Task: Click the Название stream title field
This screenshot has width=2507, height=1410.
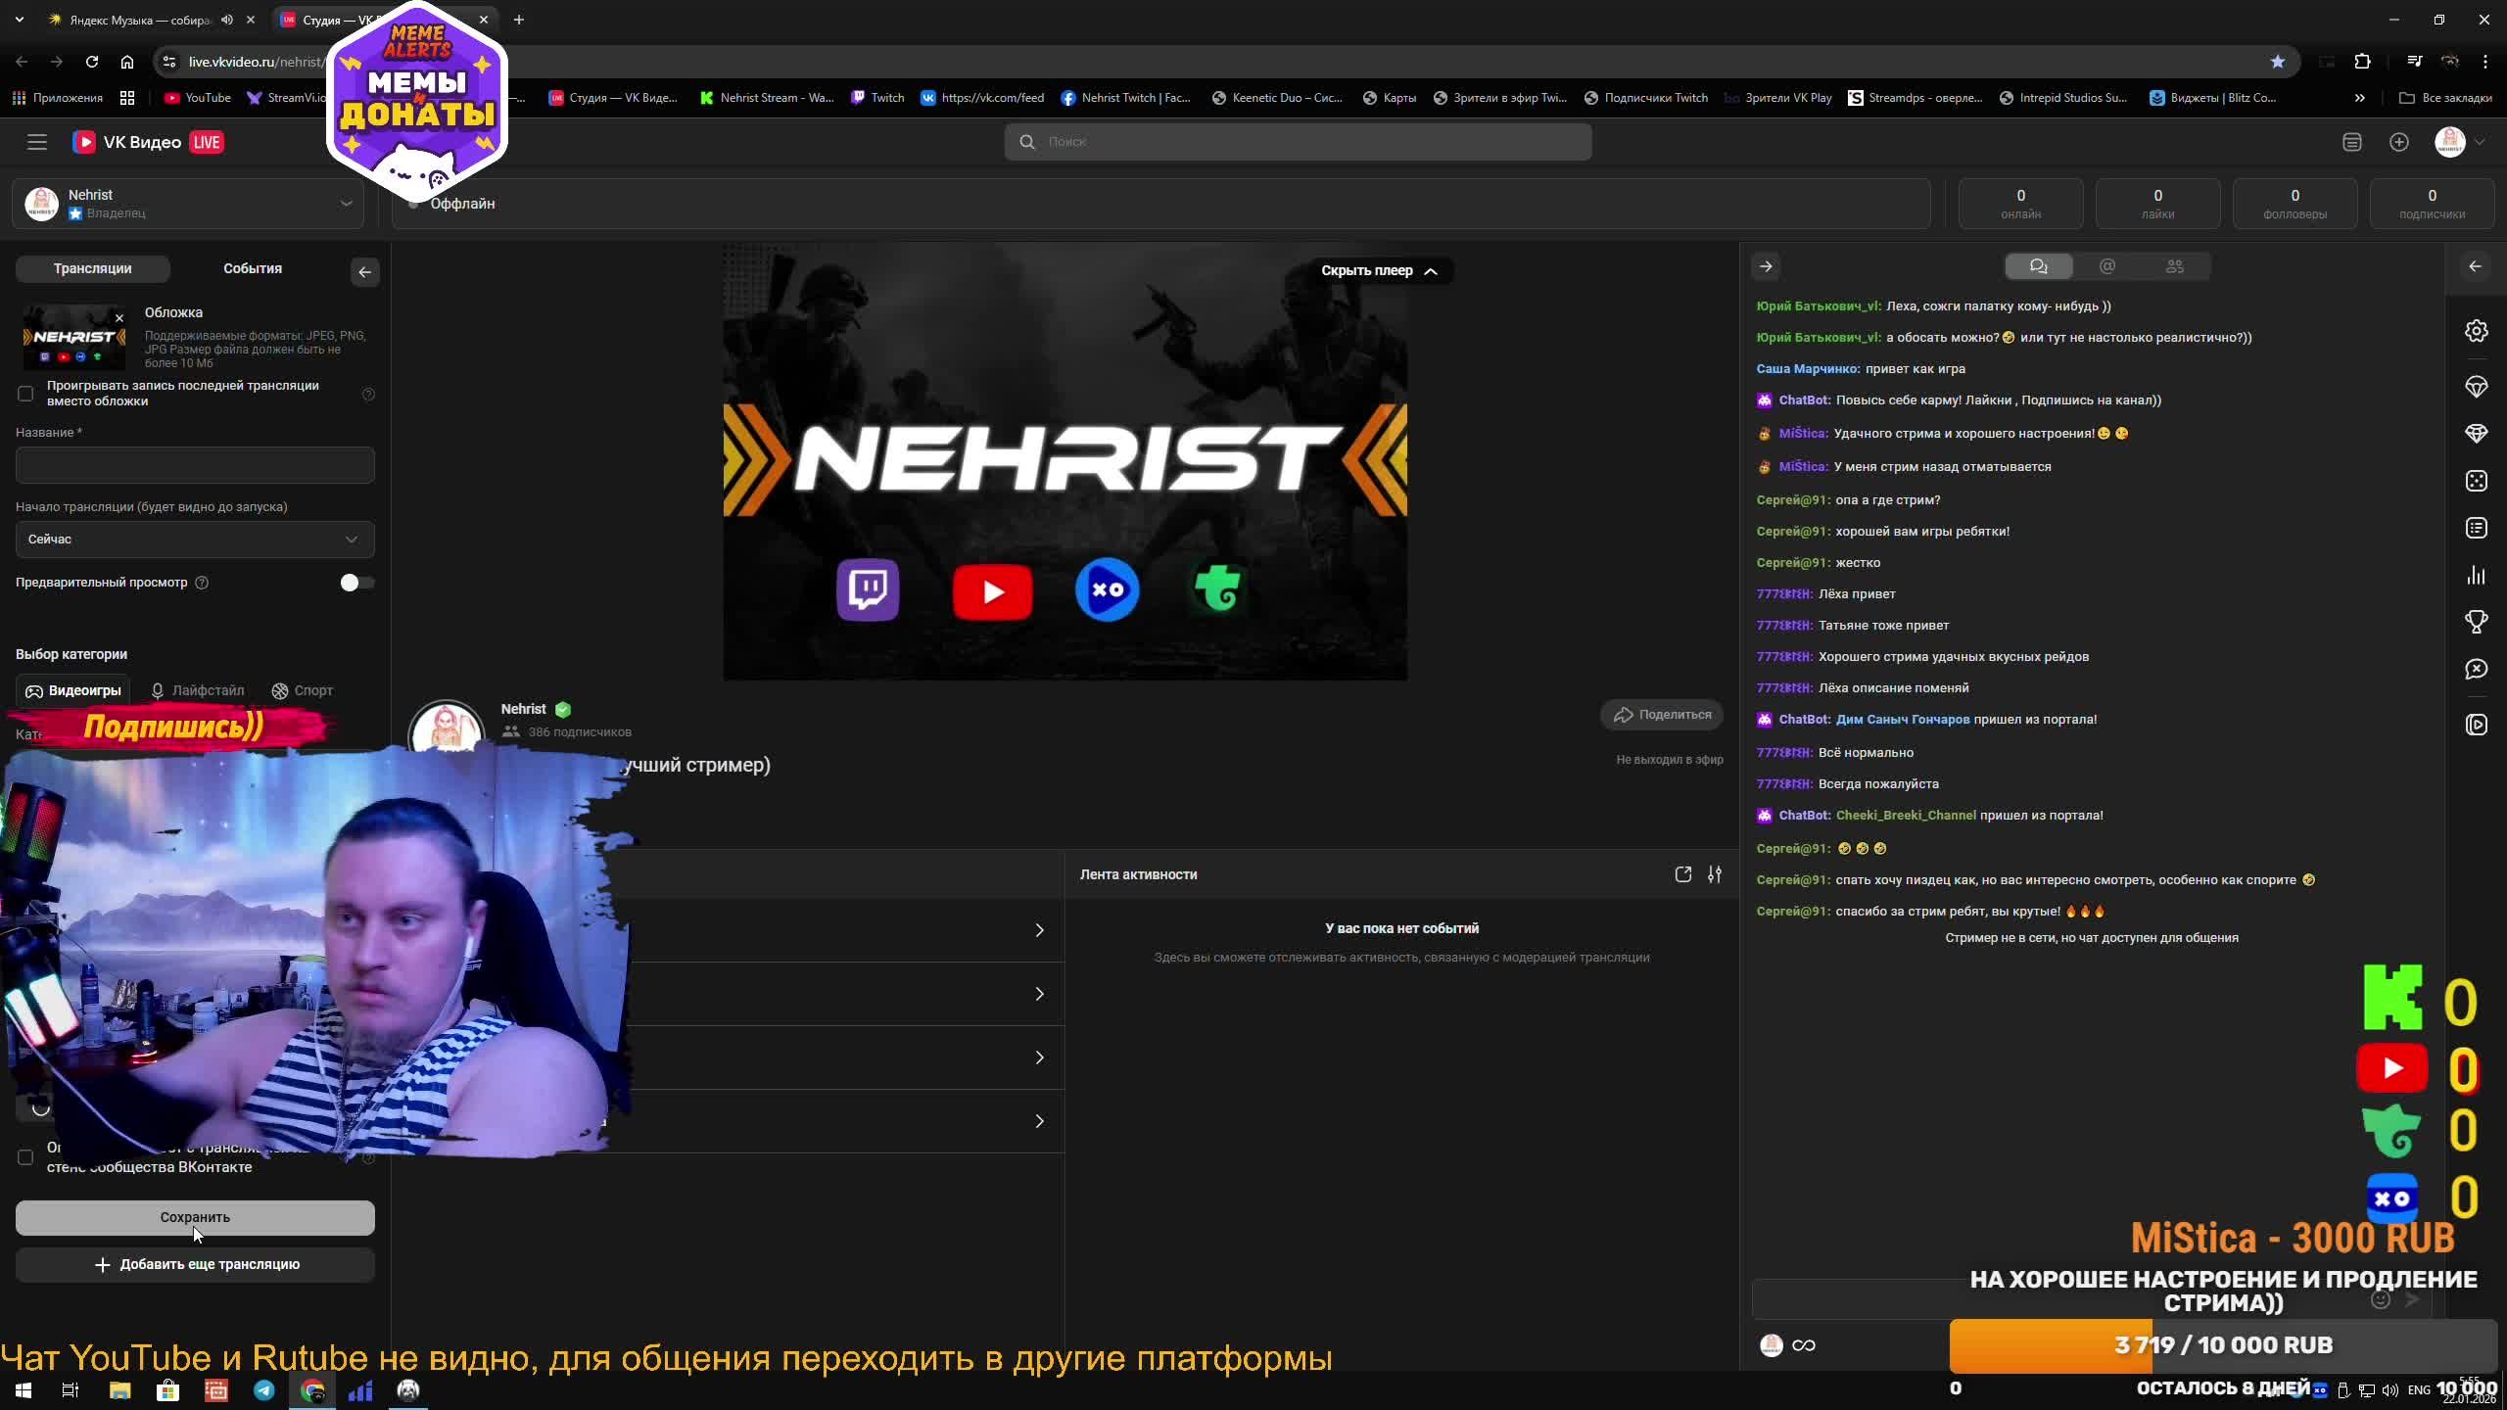Action: 195,465
